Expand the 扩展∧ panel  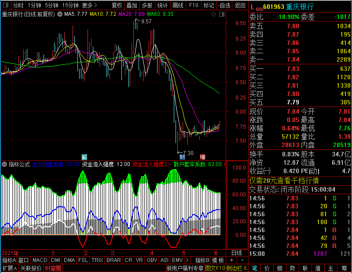point(10,268)
